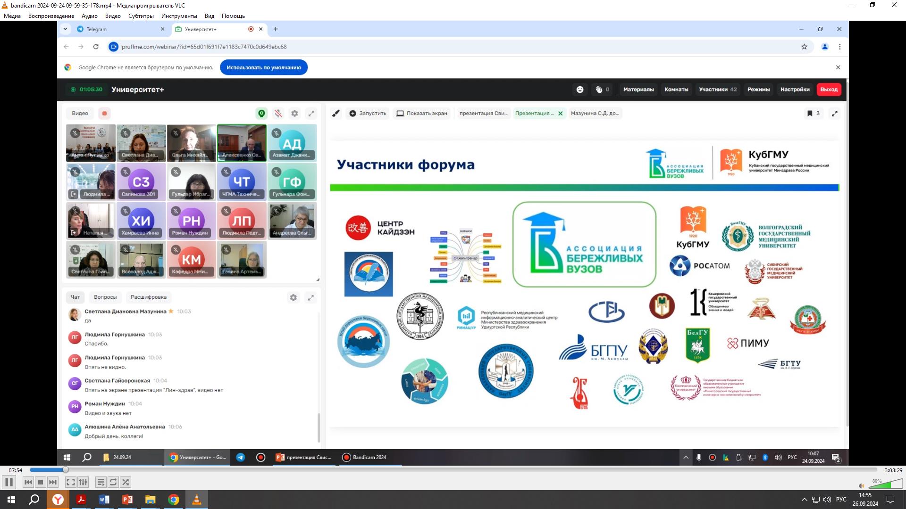
Task: Open Комнаты panel
Action: pyautogui.click(x=676, y=90)
